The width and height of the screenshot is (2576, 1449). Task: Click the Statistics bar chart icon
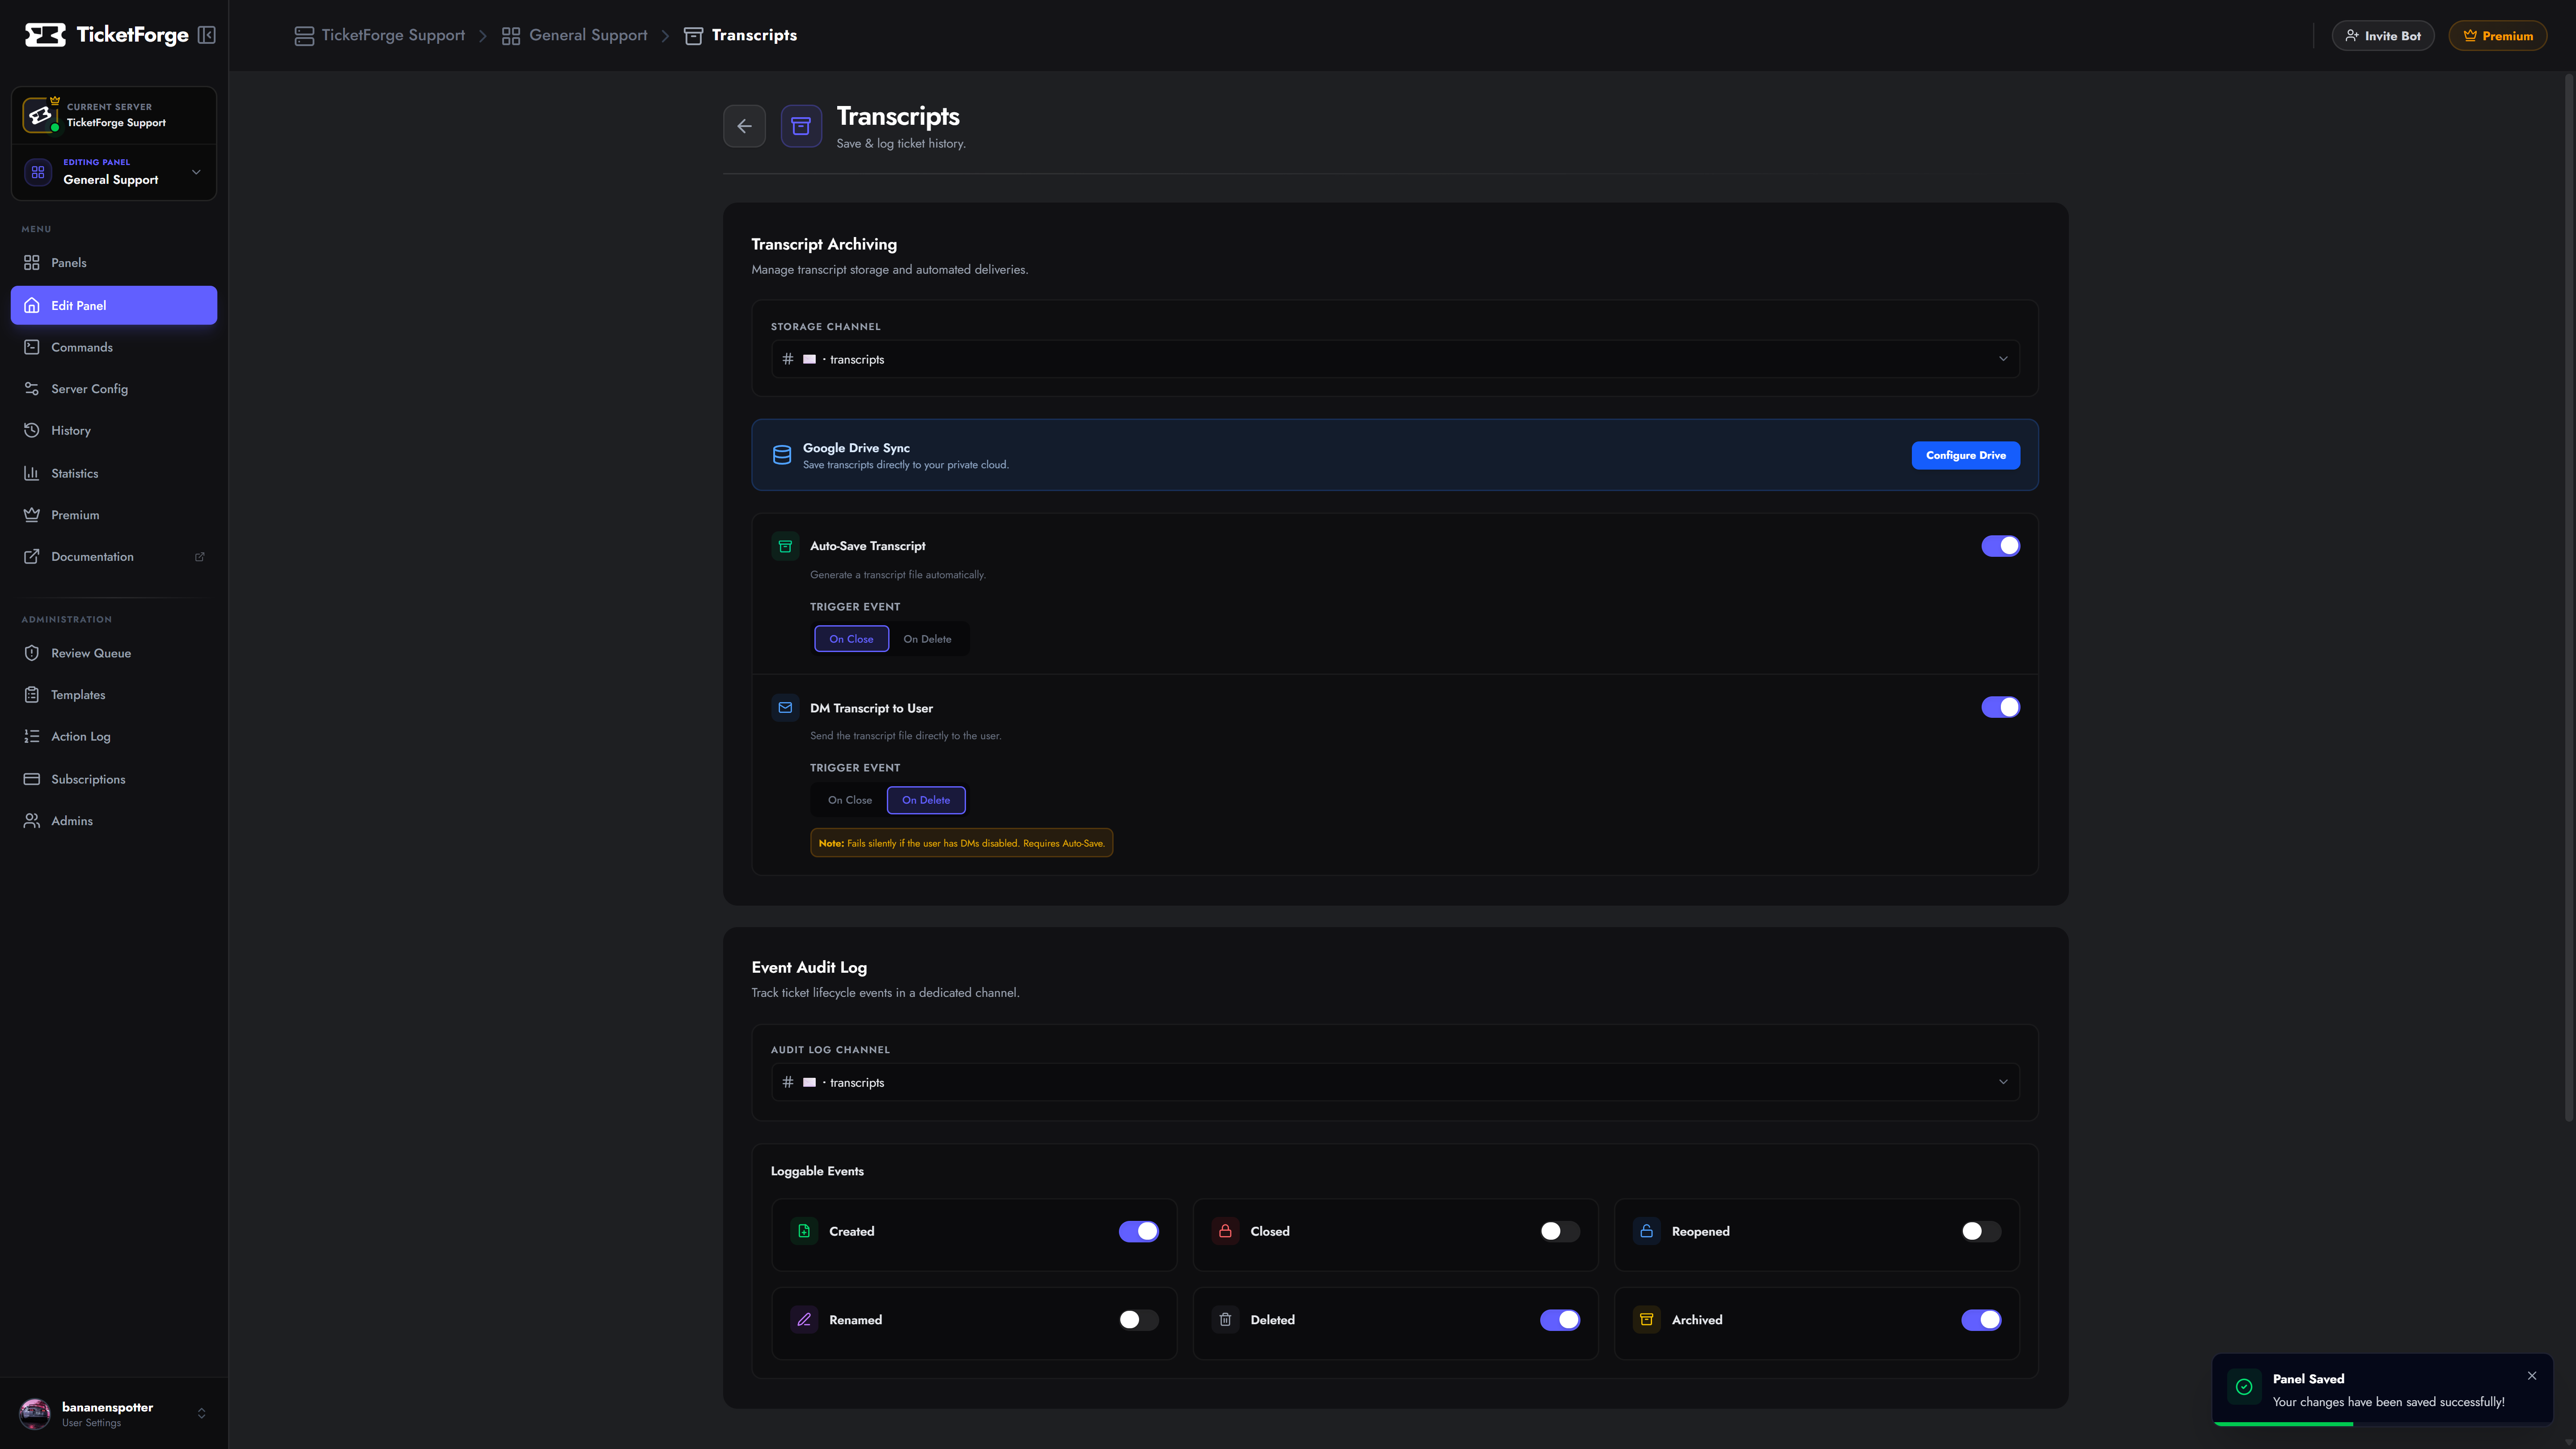coord(32,473)
